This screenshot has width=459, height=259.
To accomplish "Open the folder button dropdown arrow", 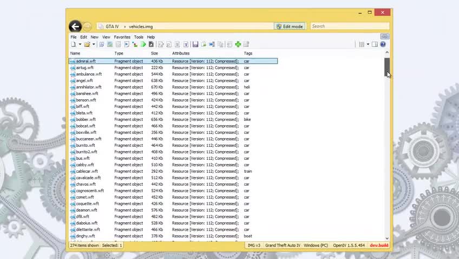I will [x=94, y=44].
